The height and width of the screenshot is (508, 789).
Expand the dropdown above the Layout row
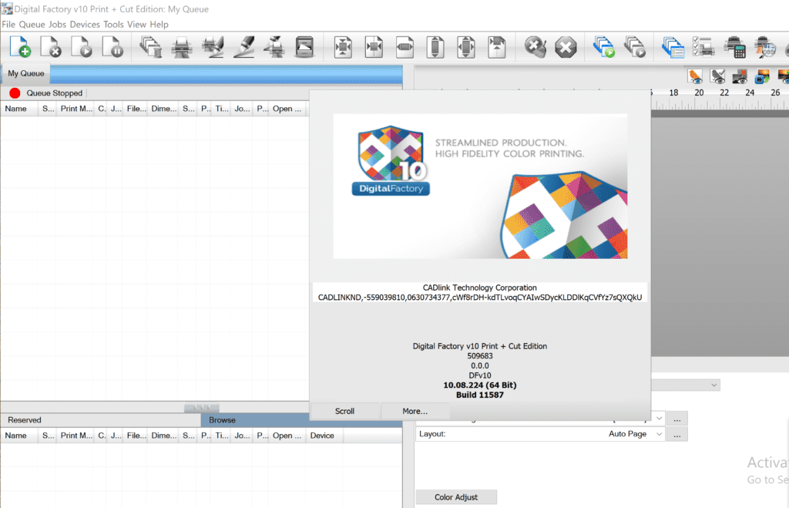pyautogui.click(x=659, y=417)
